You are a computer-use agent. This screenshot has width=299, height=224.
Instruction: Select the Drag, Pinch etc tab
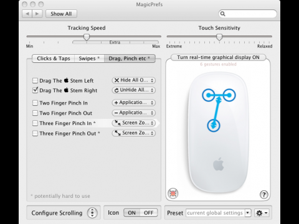(x=130, y=58)
